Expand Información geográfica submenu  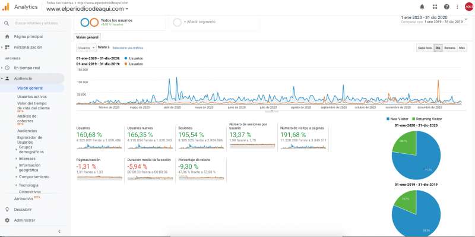pyautogui.click(x=16, y=168)
